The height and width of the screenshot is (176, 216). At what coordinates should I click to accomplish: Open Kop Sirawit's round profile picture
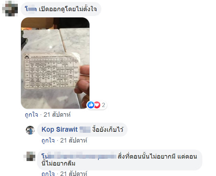point(30,130)
